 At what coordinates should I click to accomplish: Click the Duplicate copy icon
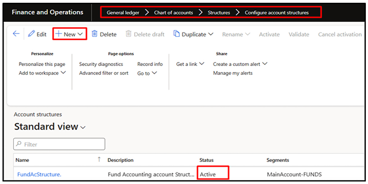point(176,34)
